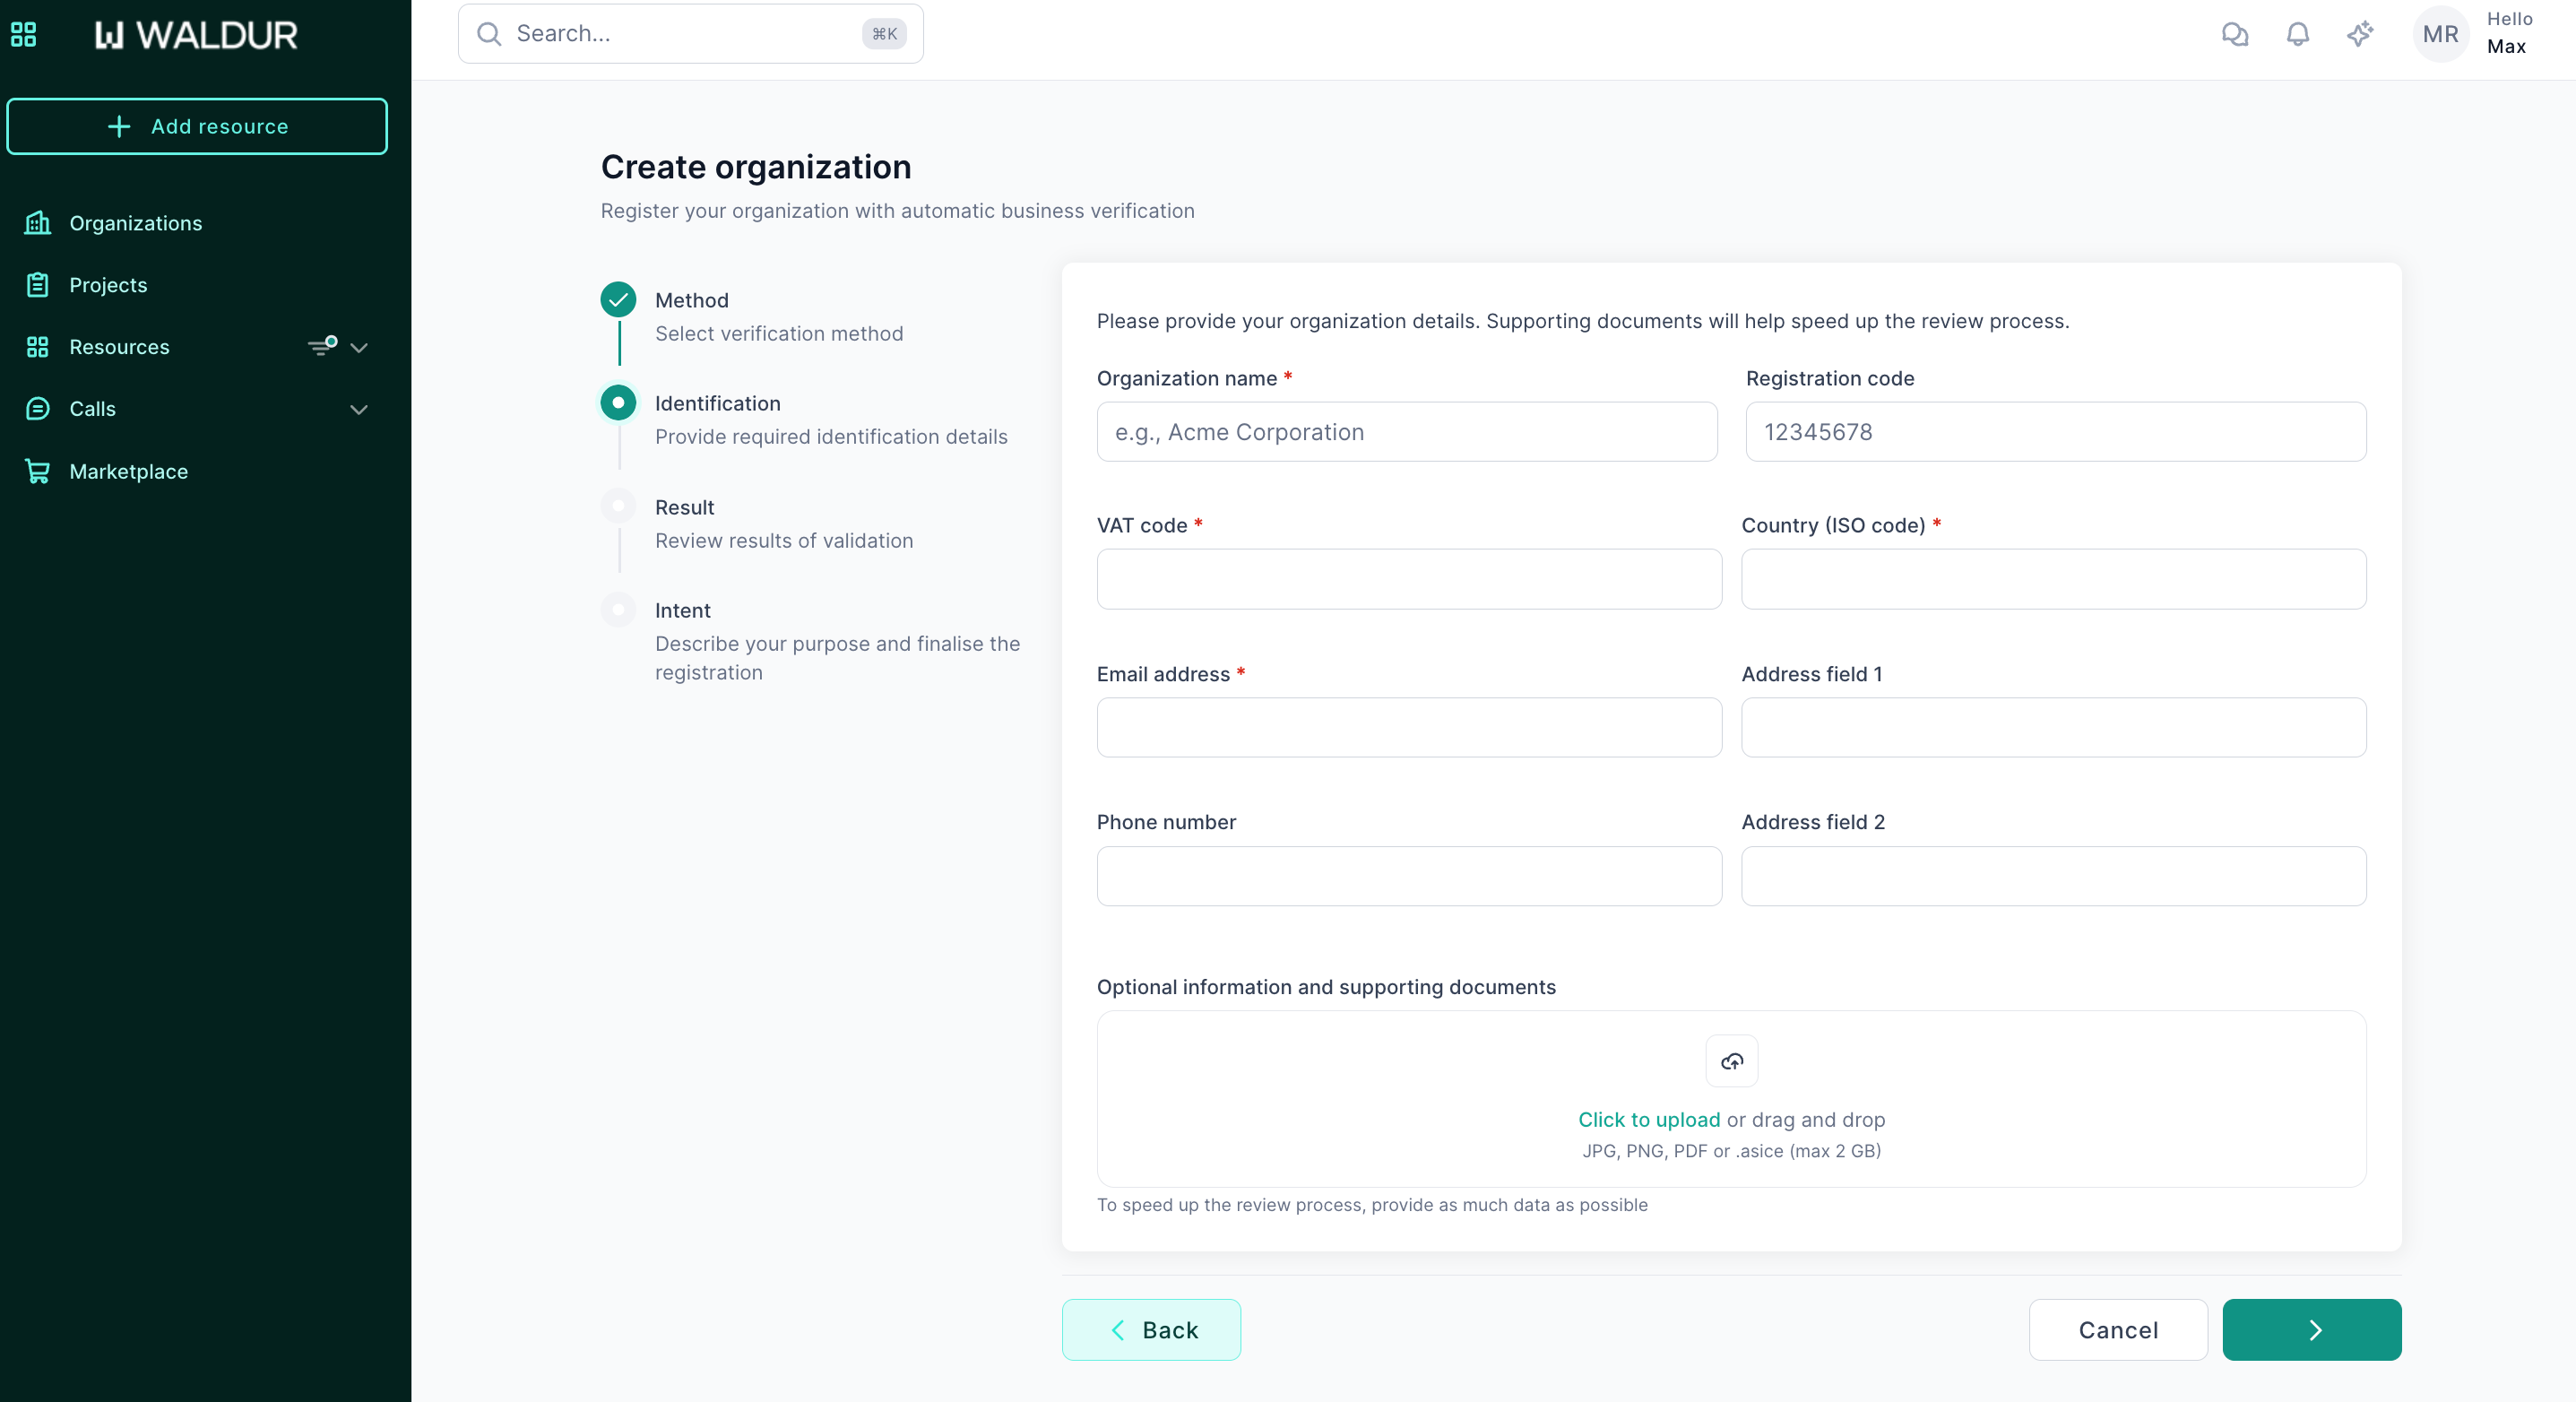Open the Country (ISO code) field
The image size is (2576, 1402).
(x=2053, y=579)
